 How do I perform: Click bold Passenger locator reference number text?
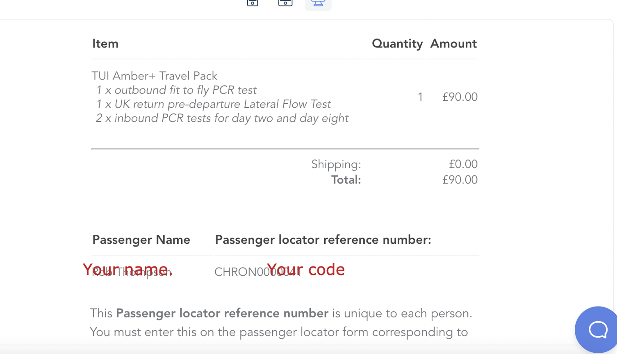click(x=222, y=313)
